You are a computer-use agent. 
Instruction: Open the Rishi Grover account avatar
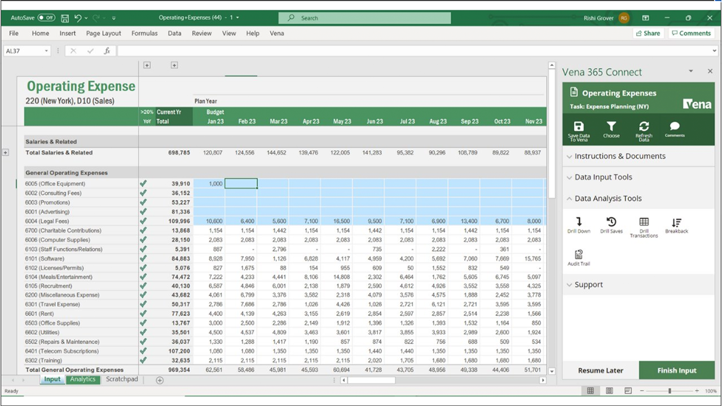point(624,18)
